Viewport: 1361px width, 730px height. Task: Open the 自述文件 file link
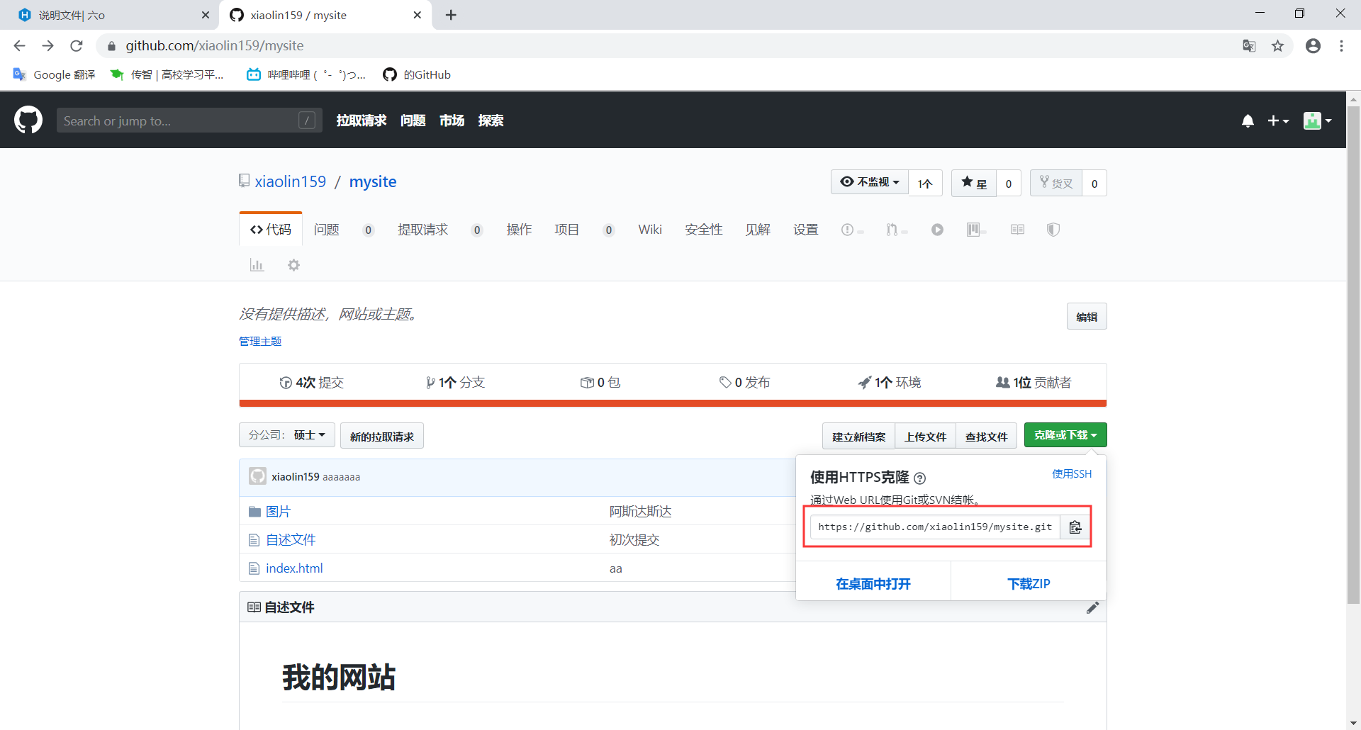click(291, 540)
